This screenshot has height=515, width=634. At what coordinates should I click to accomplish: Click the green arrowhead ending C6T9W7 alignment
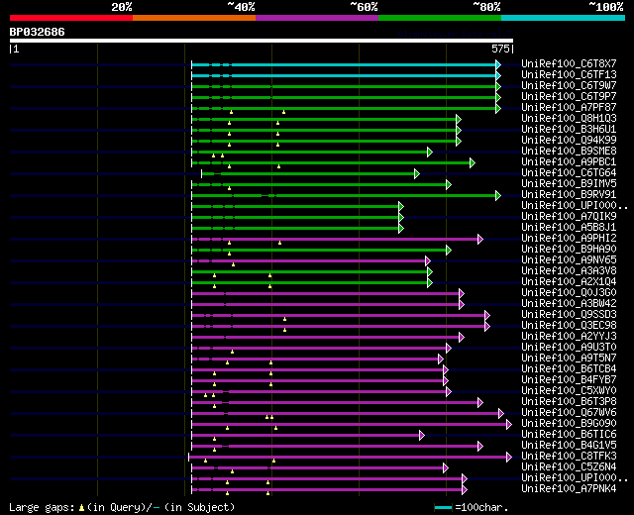click(498, 86)
